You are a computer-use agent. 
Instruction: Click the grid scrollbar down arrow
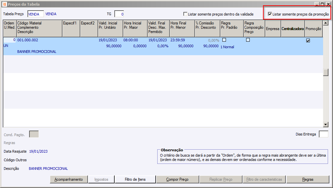(x=326, y=125)
